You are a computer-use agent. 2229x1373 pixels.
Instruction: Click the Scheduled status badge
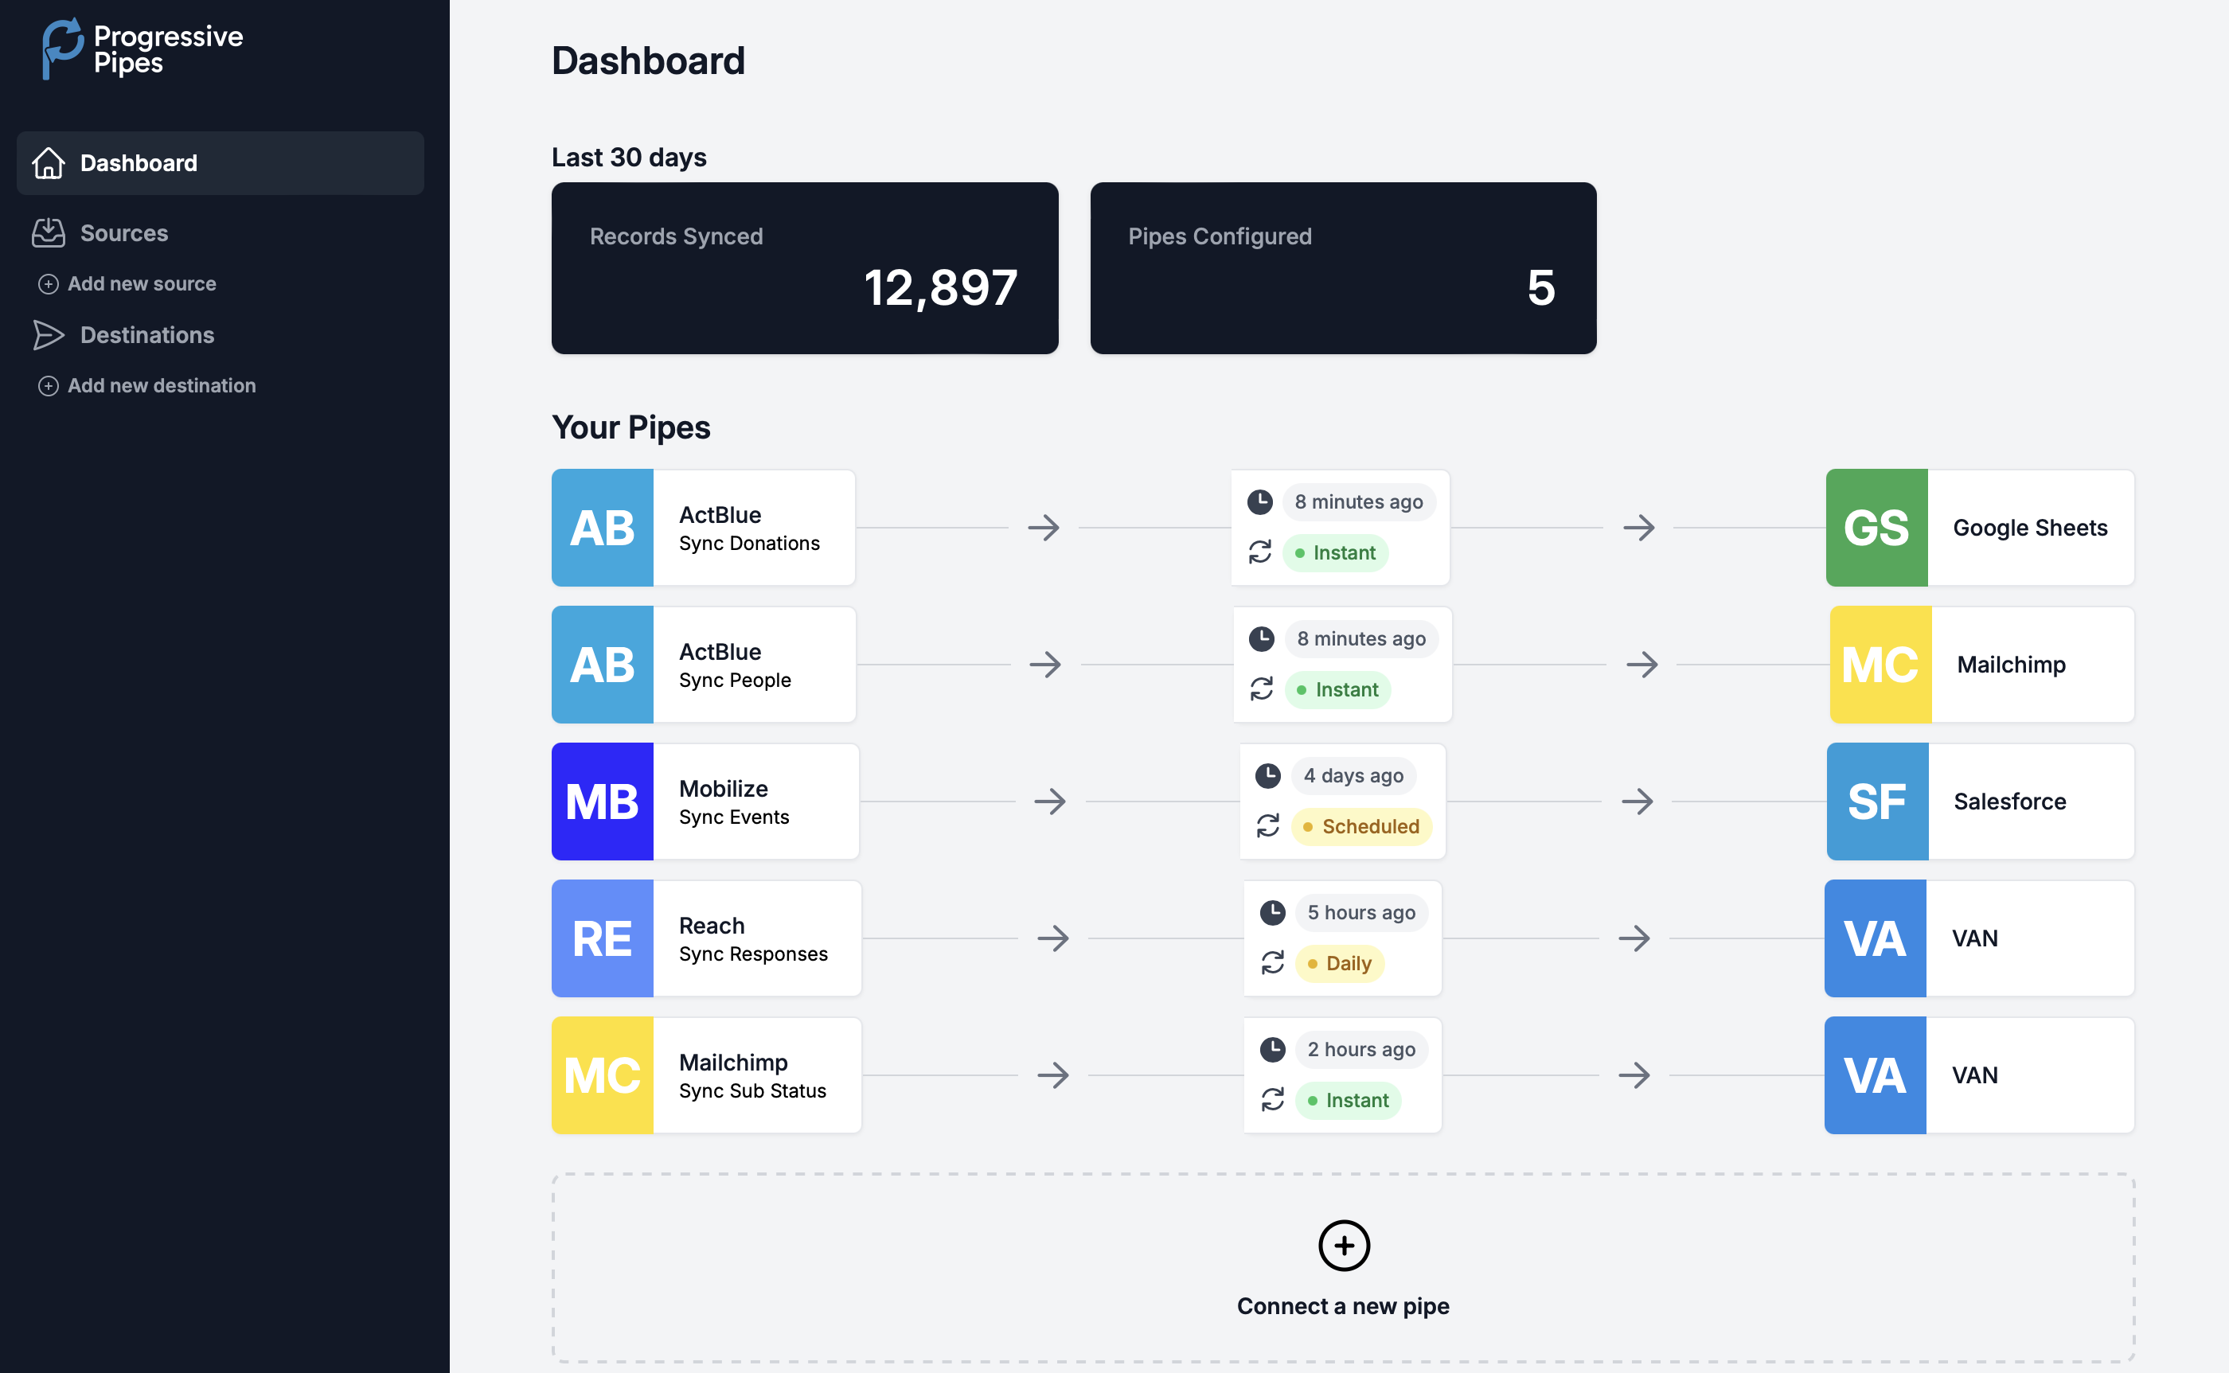pos(1362,827)
